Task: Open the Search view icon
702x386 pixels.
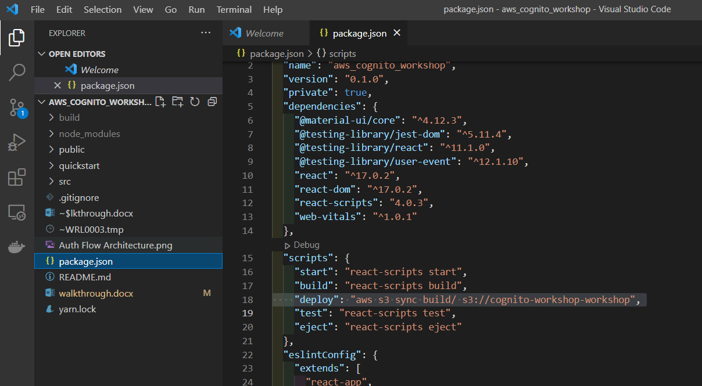Action: pos(17,73)
